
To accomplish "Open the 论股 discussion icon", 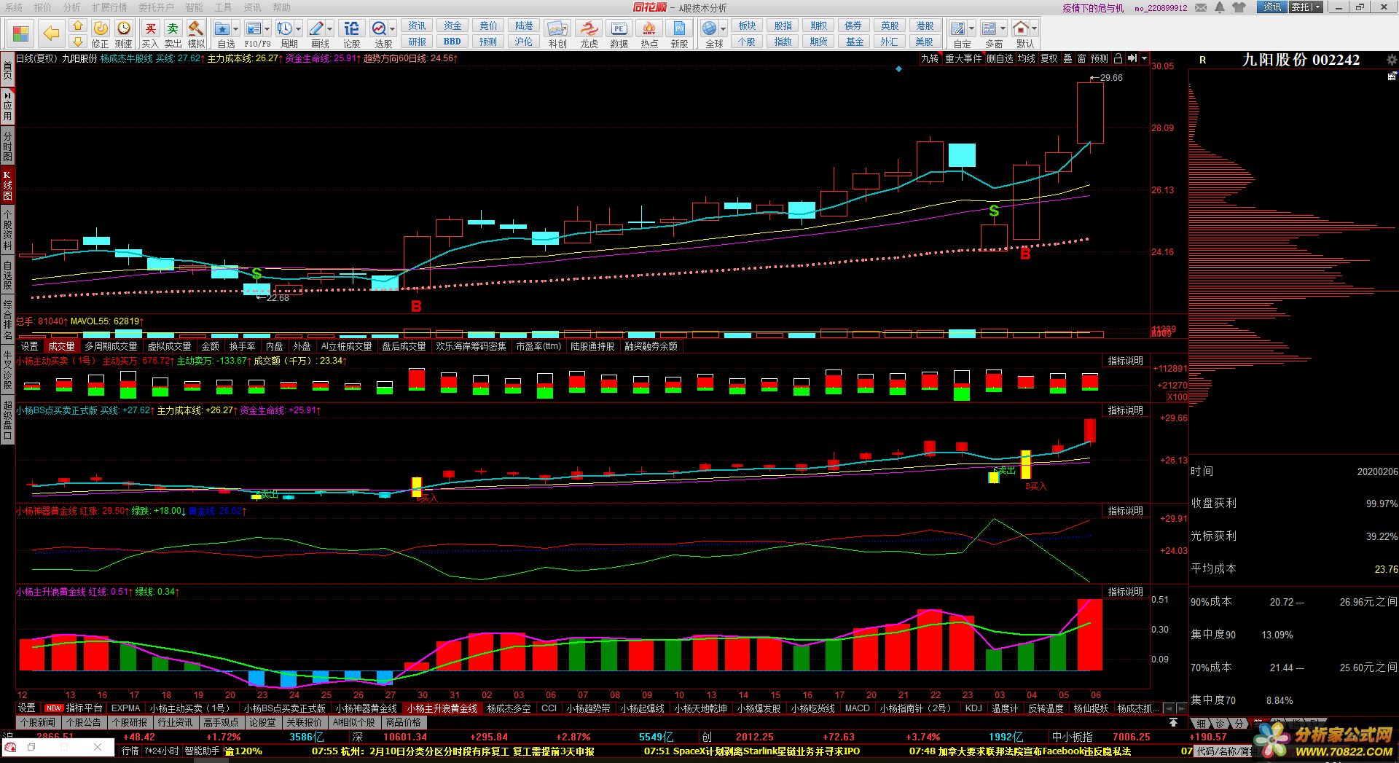I will (x=352, y=28).
